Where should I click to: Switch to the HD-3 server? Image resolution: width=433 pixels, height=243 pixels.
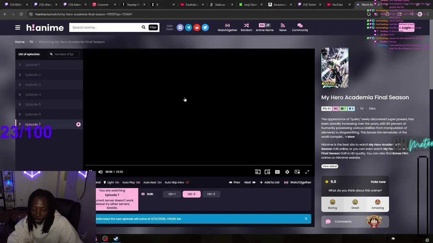[211, 194]
